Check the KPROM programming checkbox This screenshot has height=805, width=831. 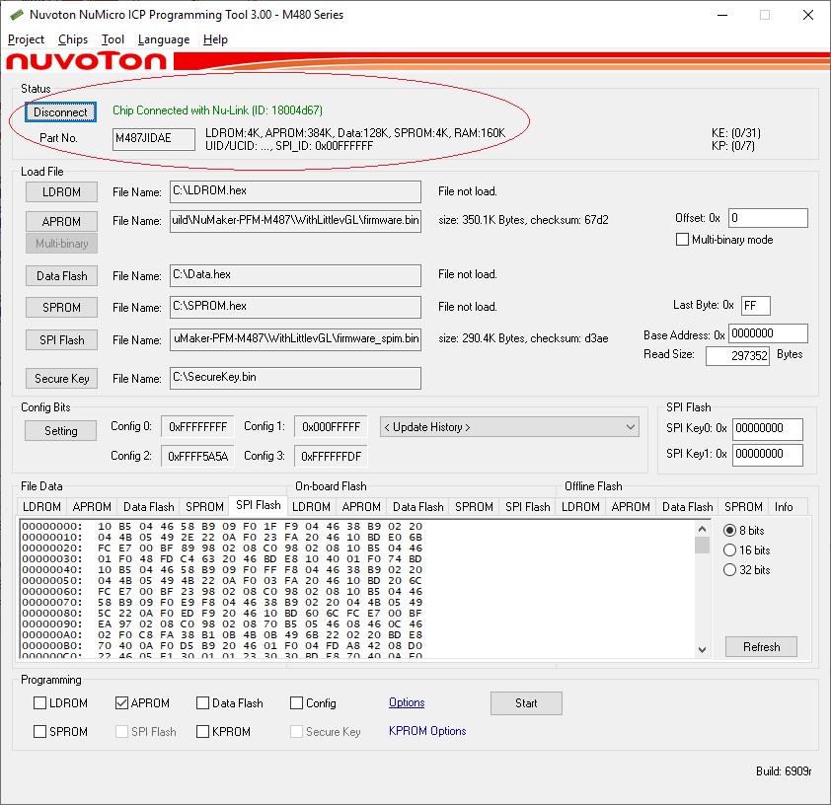click(202, 731)
